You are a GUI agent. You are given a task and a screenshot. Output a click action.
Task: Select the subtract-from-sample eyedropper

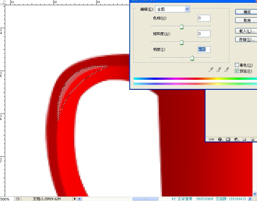pos(226,70)
